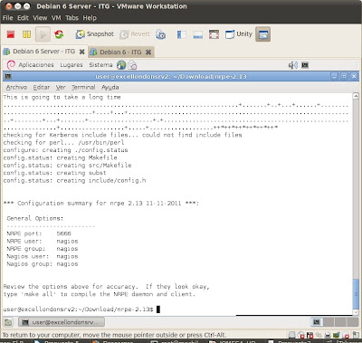Image resolution: width=362 pixels, height=343 pixels.
Task: Toggle the sidebar view icon
Action: (182, 34)
